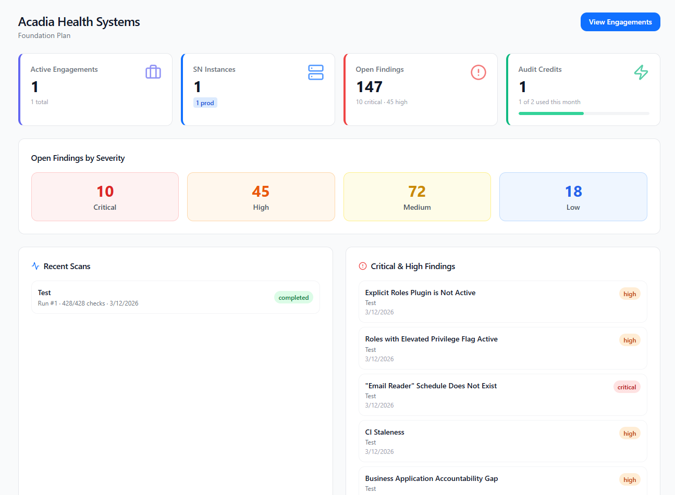Click the completed status badge

(x=293, y=298)
